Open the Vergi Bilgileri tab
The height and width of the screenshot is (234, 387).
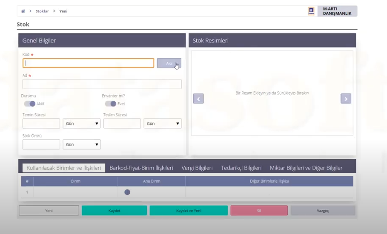(197, 168)
